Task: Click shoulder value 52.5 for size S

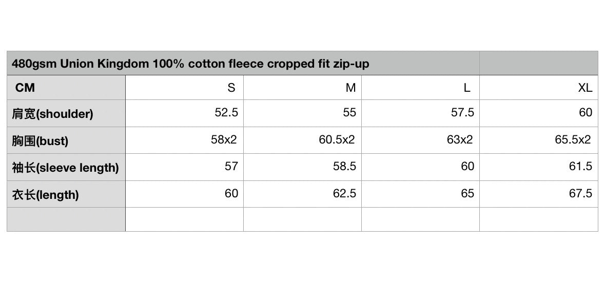Action: pyautogui.click(x=226, y=113)
